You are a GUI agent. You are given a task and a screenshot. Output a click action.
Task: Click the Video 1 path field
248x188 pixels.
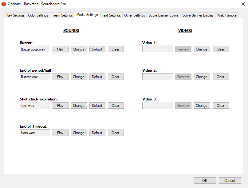[x=158, y=49]
